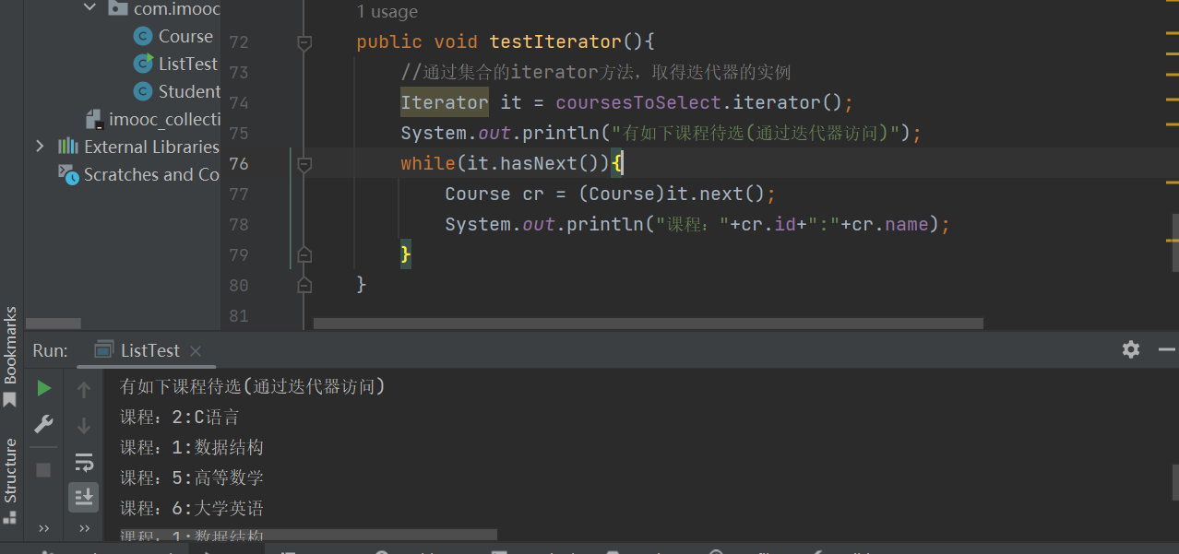Screen dimensions: 1179x554
Task: Open the Bookmarks tool window
Action: pos(10,355)
